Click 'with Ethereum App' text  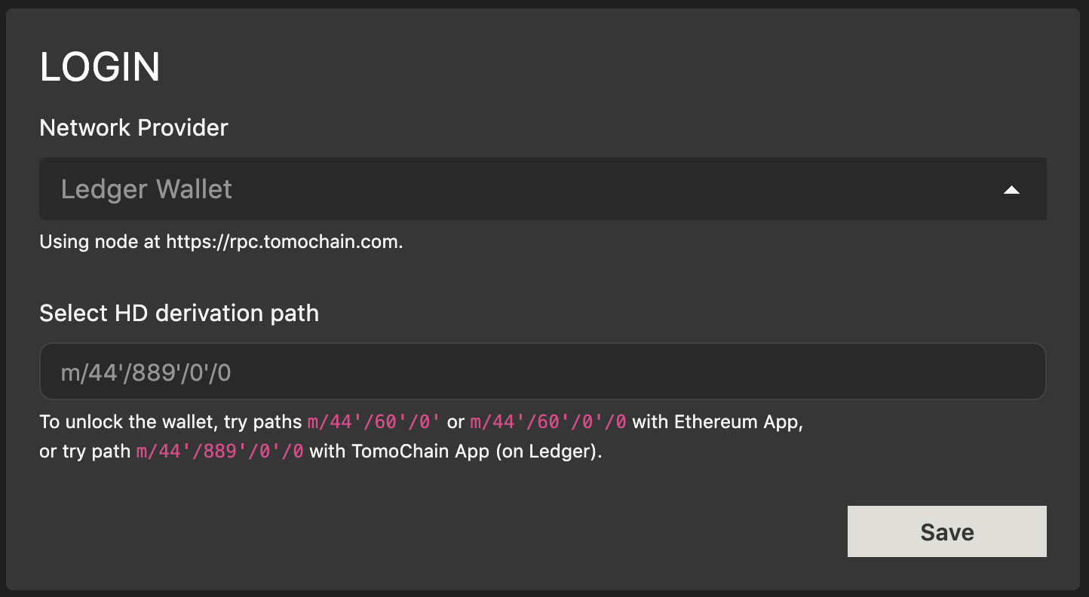[x=716, y=422]
